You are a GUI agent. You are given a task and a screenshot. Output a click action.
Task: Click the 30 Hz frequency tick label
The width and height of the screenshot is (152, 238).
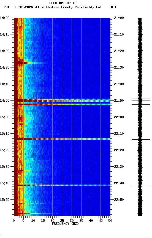pos(72,221)
